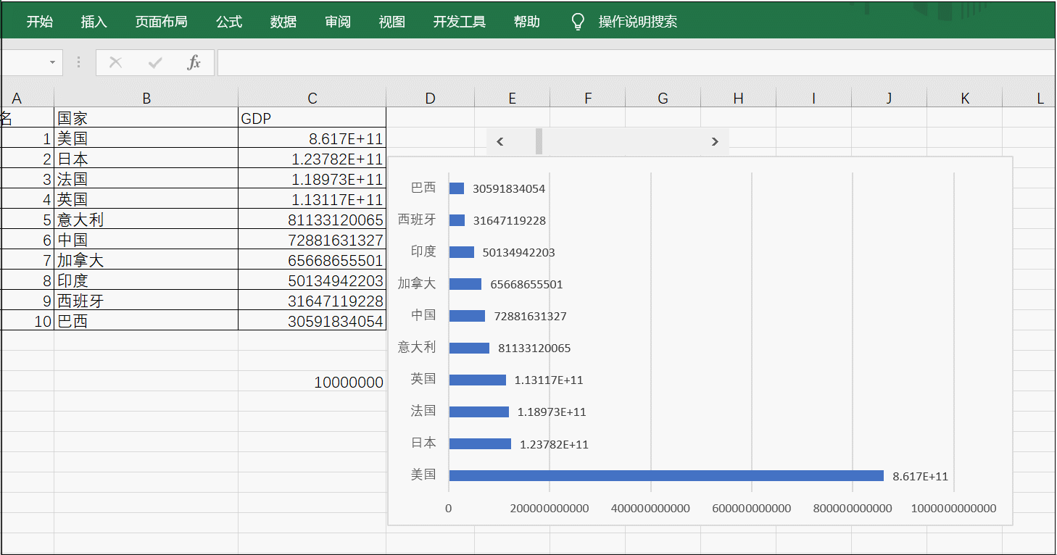Click the Insert Function fx icon
1057x555 pixels.
(x=194, y=62)
